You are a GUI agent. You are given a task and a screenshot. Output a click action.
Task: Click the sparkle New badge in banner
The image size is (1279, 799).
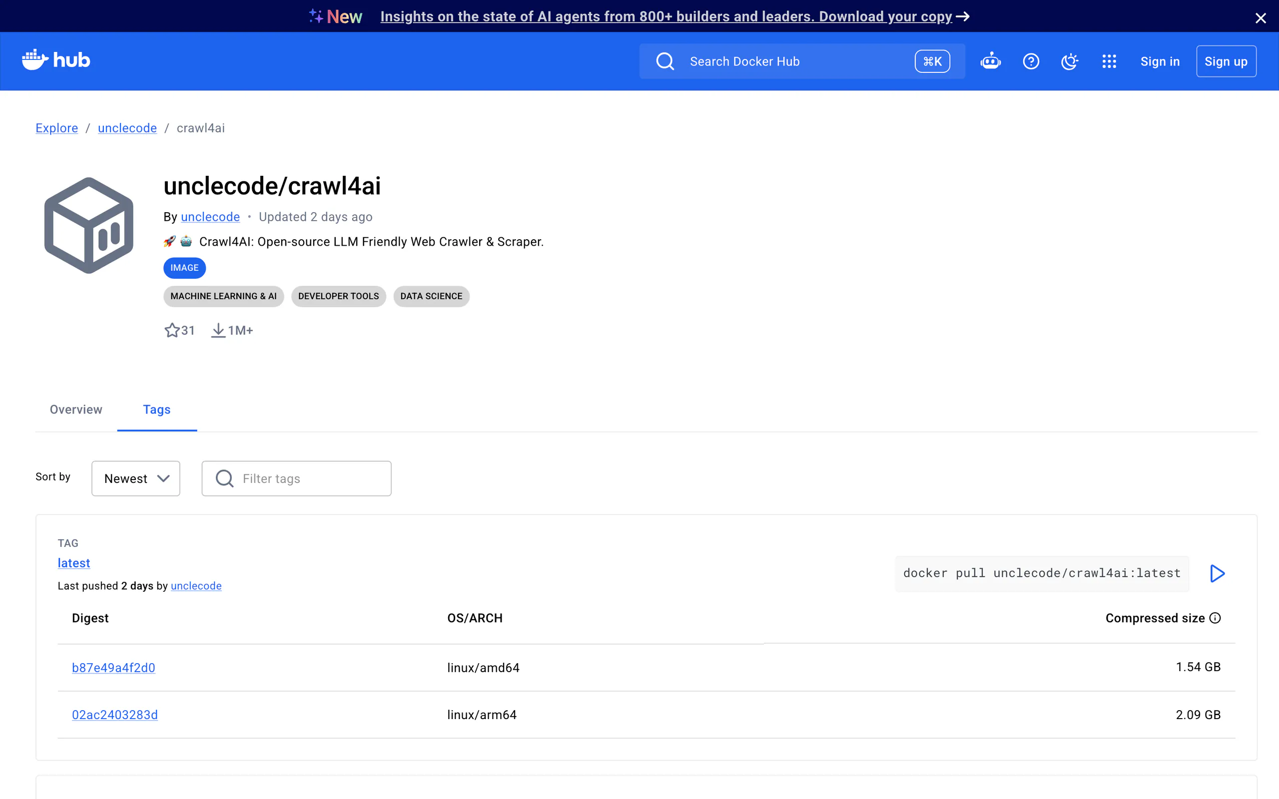336,16
